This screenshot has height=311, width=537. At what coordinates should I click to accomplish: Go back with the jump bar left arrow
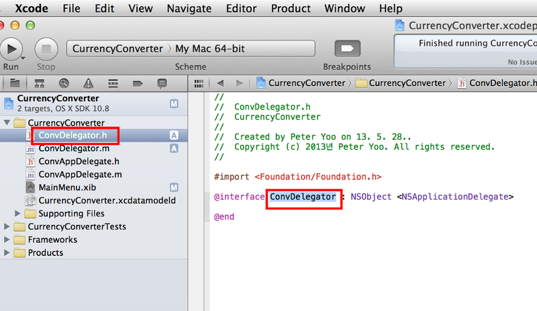(219, 83)
